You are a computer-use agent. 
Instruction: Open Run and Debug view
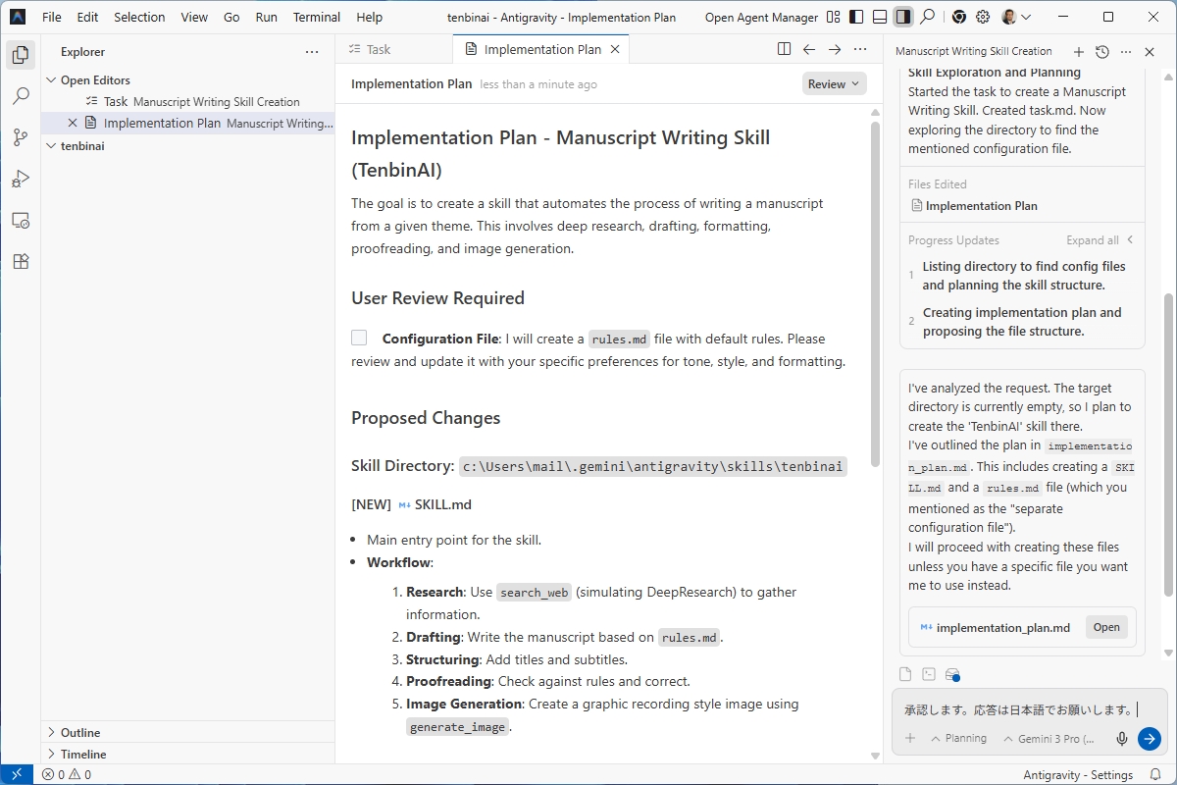20,179
